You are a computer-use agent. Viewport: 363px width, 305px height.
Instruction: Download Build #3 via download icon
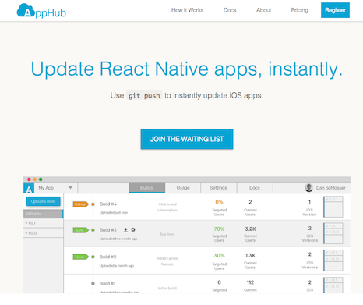(125, 230)
